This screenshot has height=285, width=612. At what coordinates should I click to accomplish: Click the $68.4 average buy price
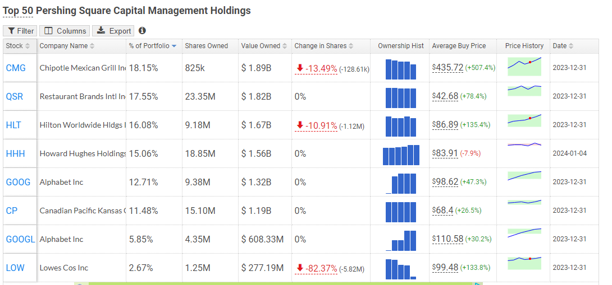pos(442,210)
